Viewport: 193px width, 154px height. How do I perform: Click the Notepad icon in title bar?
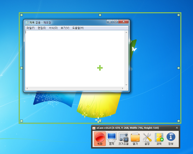tap(27, 22)
